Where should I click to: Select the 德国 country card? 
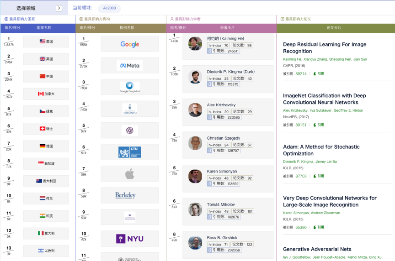pos(46,146)
